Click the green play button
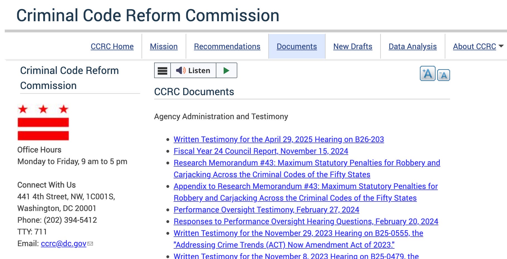Viewport: 507px width, 259px height. pyautogui.click(x=226, y=70)
